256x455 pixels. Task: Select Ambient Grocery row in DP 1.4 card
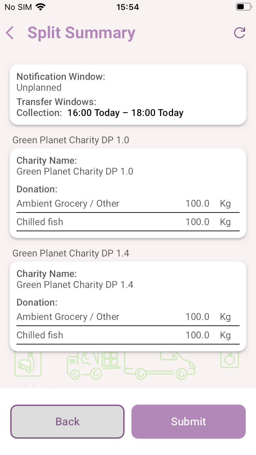coord(128,317)
